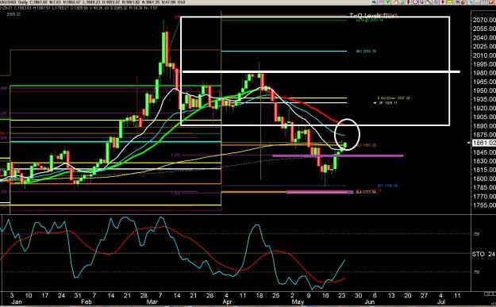Screen dimensions: 496x307
Task: Select the cyan 2016.76 level label
Action: pos(366,51)
